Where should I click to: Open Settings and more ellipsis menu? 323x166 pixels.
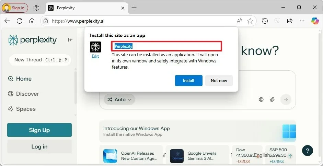coord(302,21)
